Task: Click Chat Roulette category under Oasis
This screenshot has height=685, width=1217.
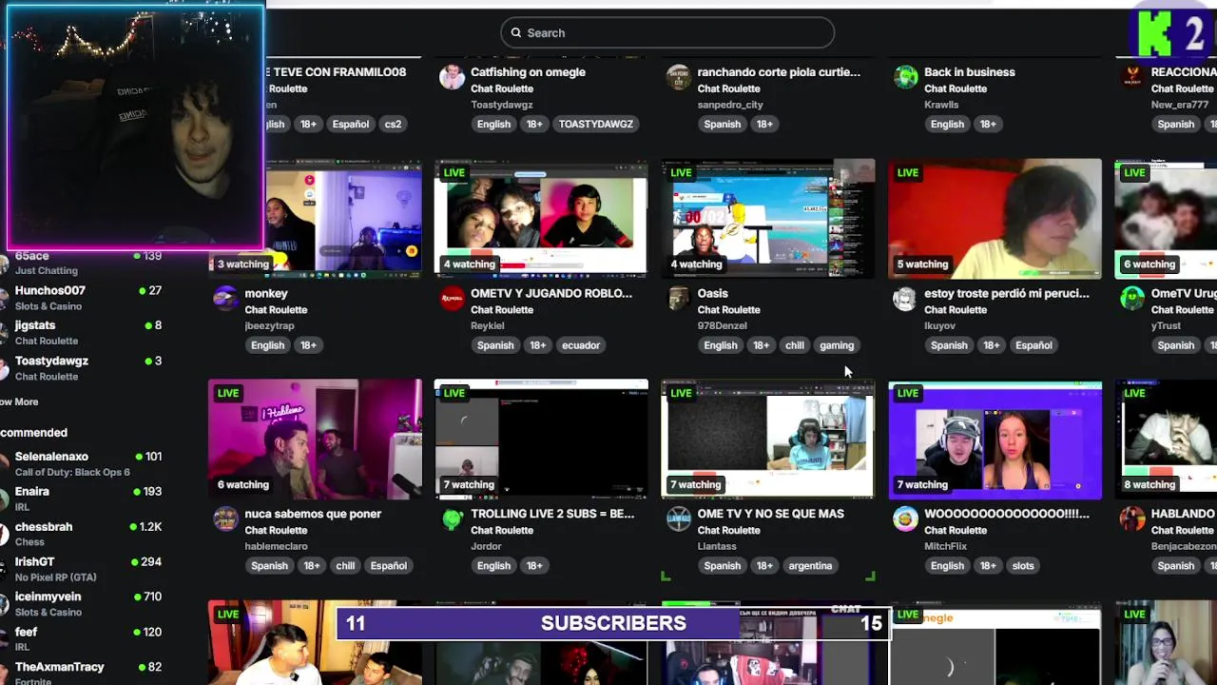Action: tap(728, 309)
